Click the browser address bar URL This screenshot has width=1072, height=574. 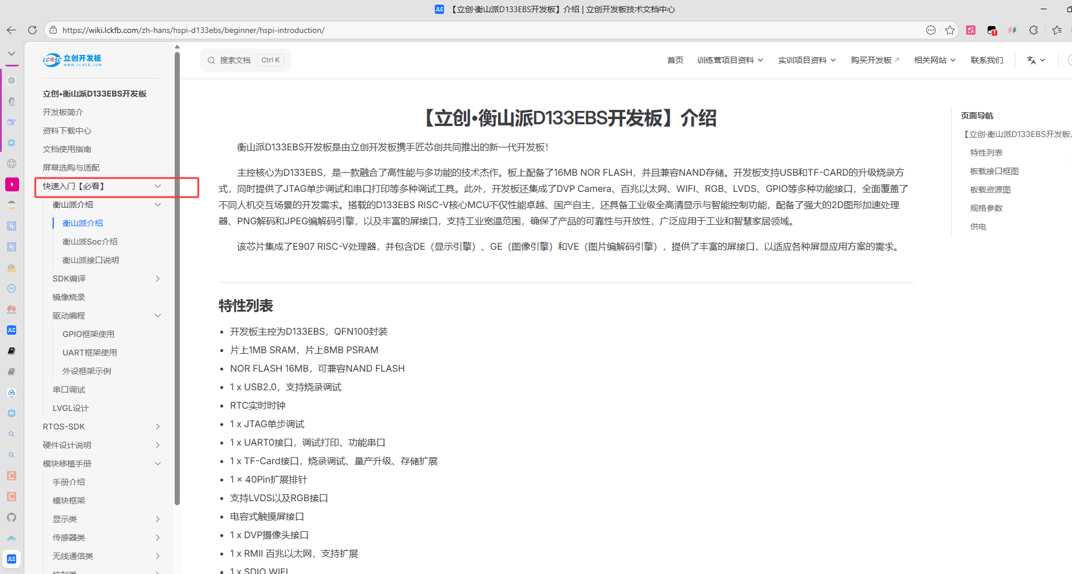194,30
